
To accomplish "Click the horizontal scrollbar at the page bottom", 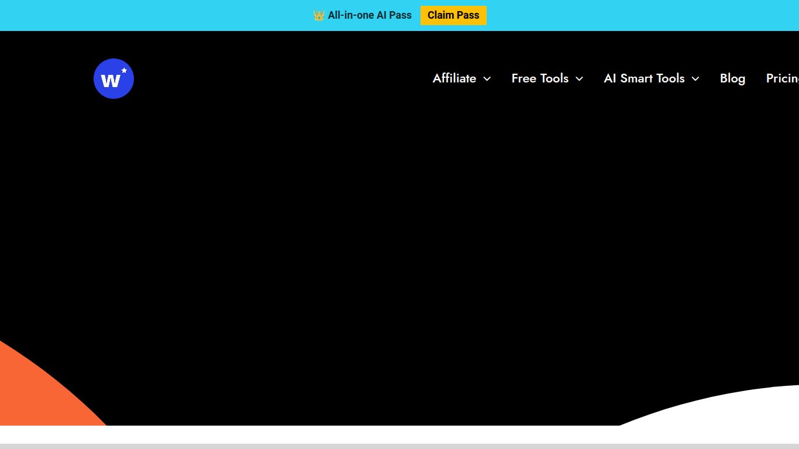I will pos(399,446).
